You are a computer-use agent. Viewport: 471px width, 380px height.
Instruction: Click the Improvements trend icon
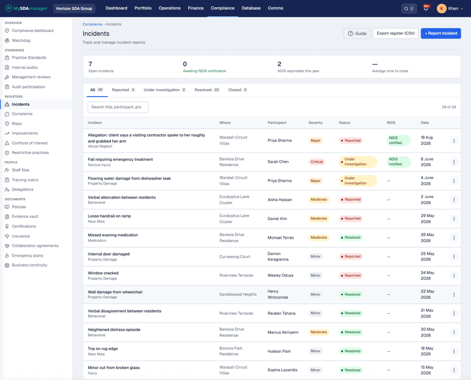7,134
